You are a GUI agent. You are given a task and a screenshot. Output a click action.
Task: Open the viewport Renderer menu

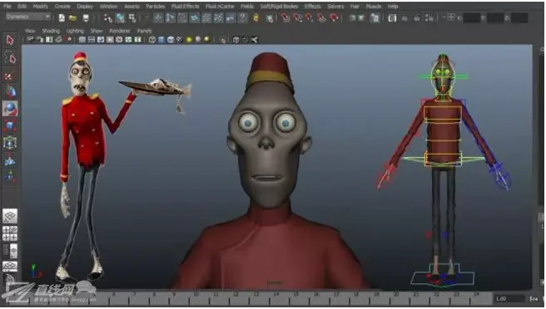coord(120,31)
